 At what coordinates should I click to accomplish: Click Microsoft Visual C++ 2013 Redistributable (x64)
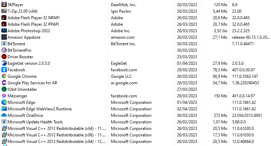pyautogui.click(x=57, y=141)
